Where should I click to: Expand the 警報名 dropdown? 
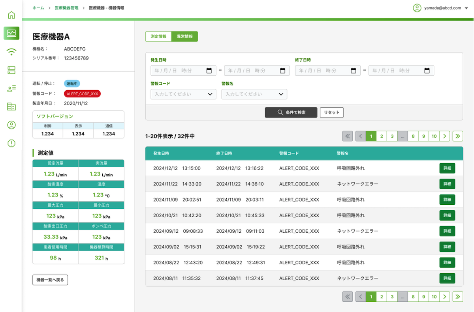254,94
